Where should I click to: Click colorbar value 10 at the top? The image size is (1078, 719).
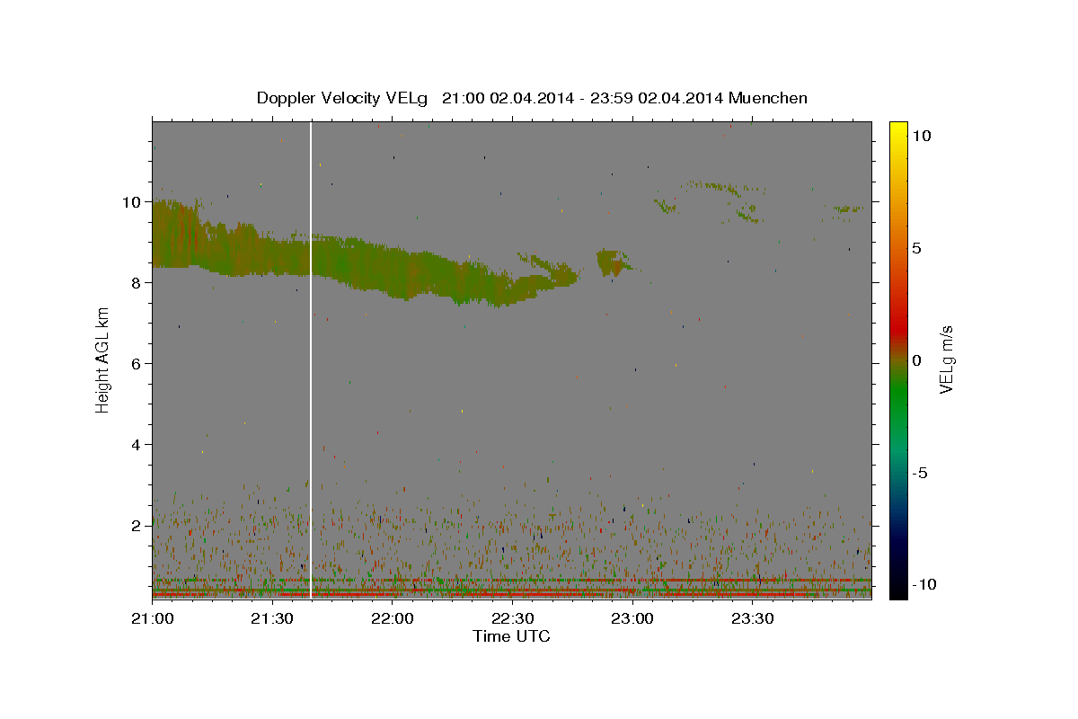click(x=921, y=136)
